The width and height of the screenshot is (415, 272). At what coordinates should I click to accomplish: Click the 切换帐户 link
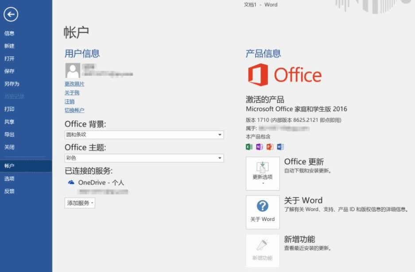[x=74, y=110]
